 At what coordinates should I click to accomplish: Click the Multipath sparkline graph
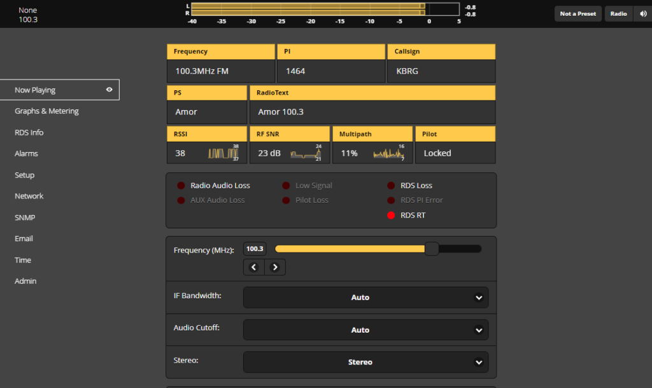(x=388, y=153)
